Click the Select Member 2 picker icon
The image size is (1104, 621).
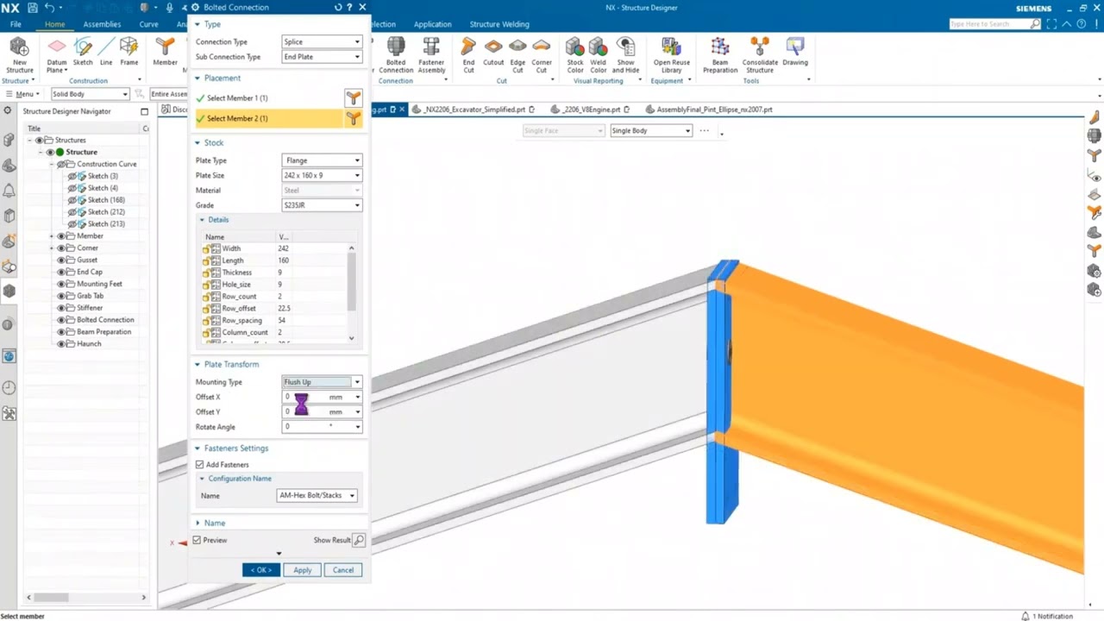click(x=353, y=118)
